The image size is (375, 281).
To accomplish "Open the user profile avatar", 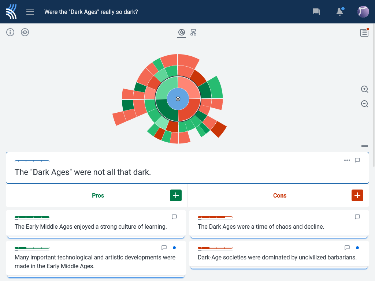I will coord(363,12).
